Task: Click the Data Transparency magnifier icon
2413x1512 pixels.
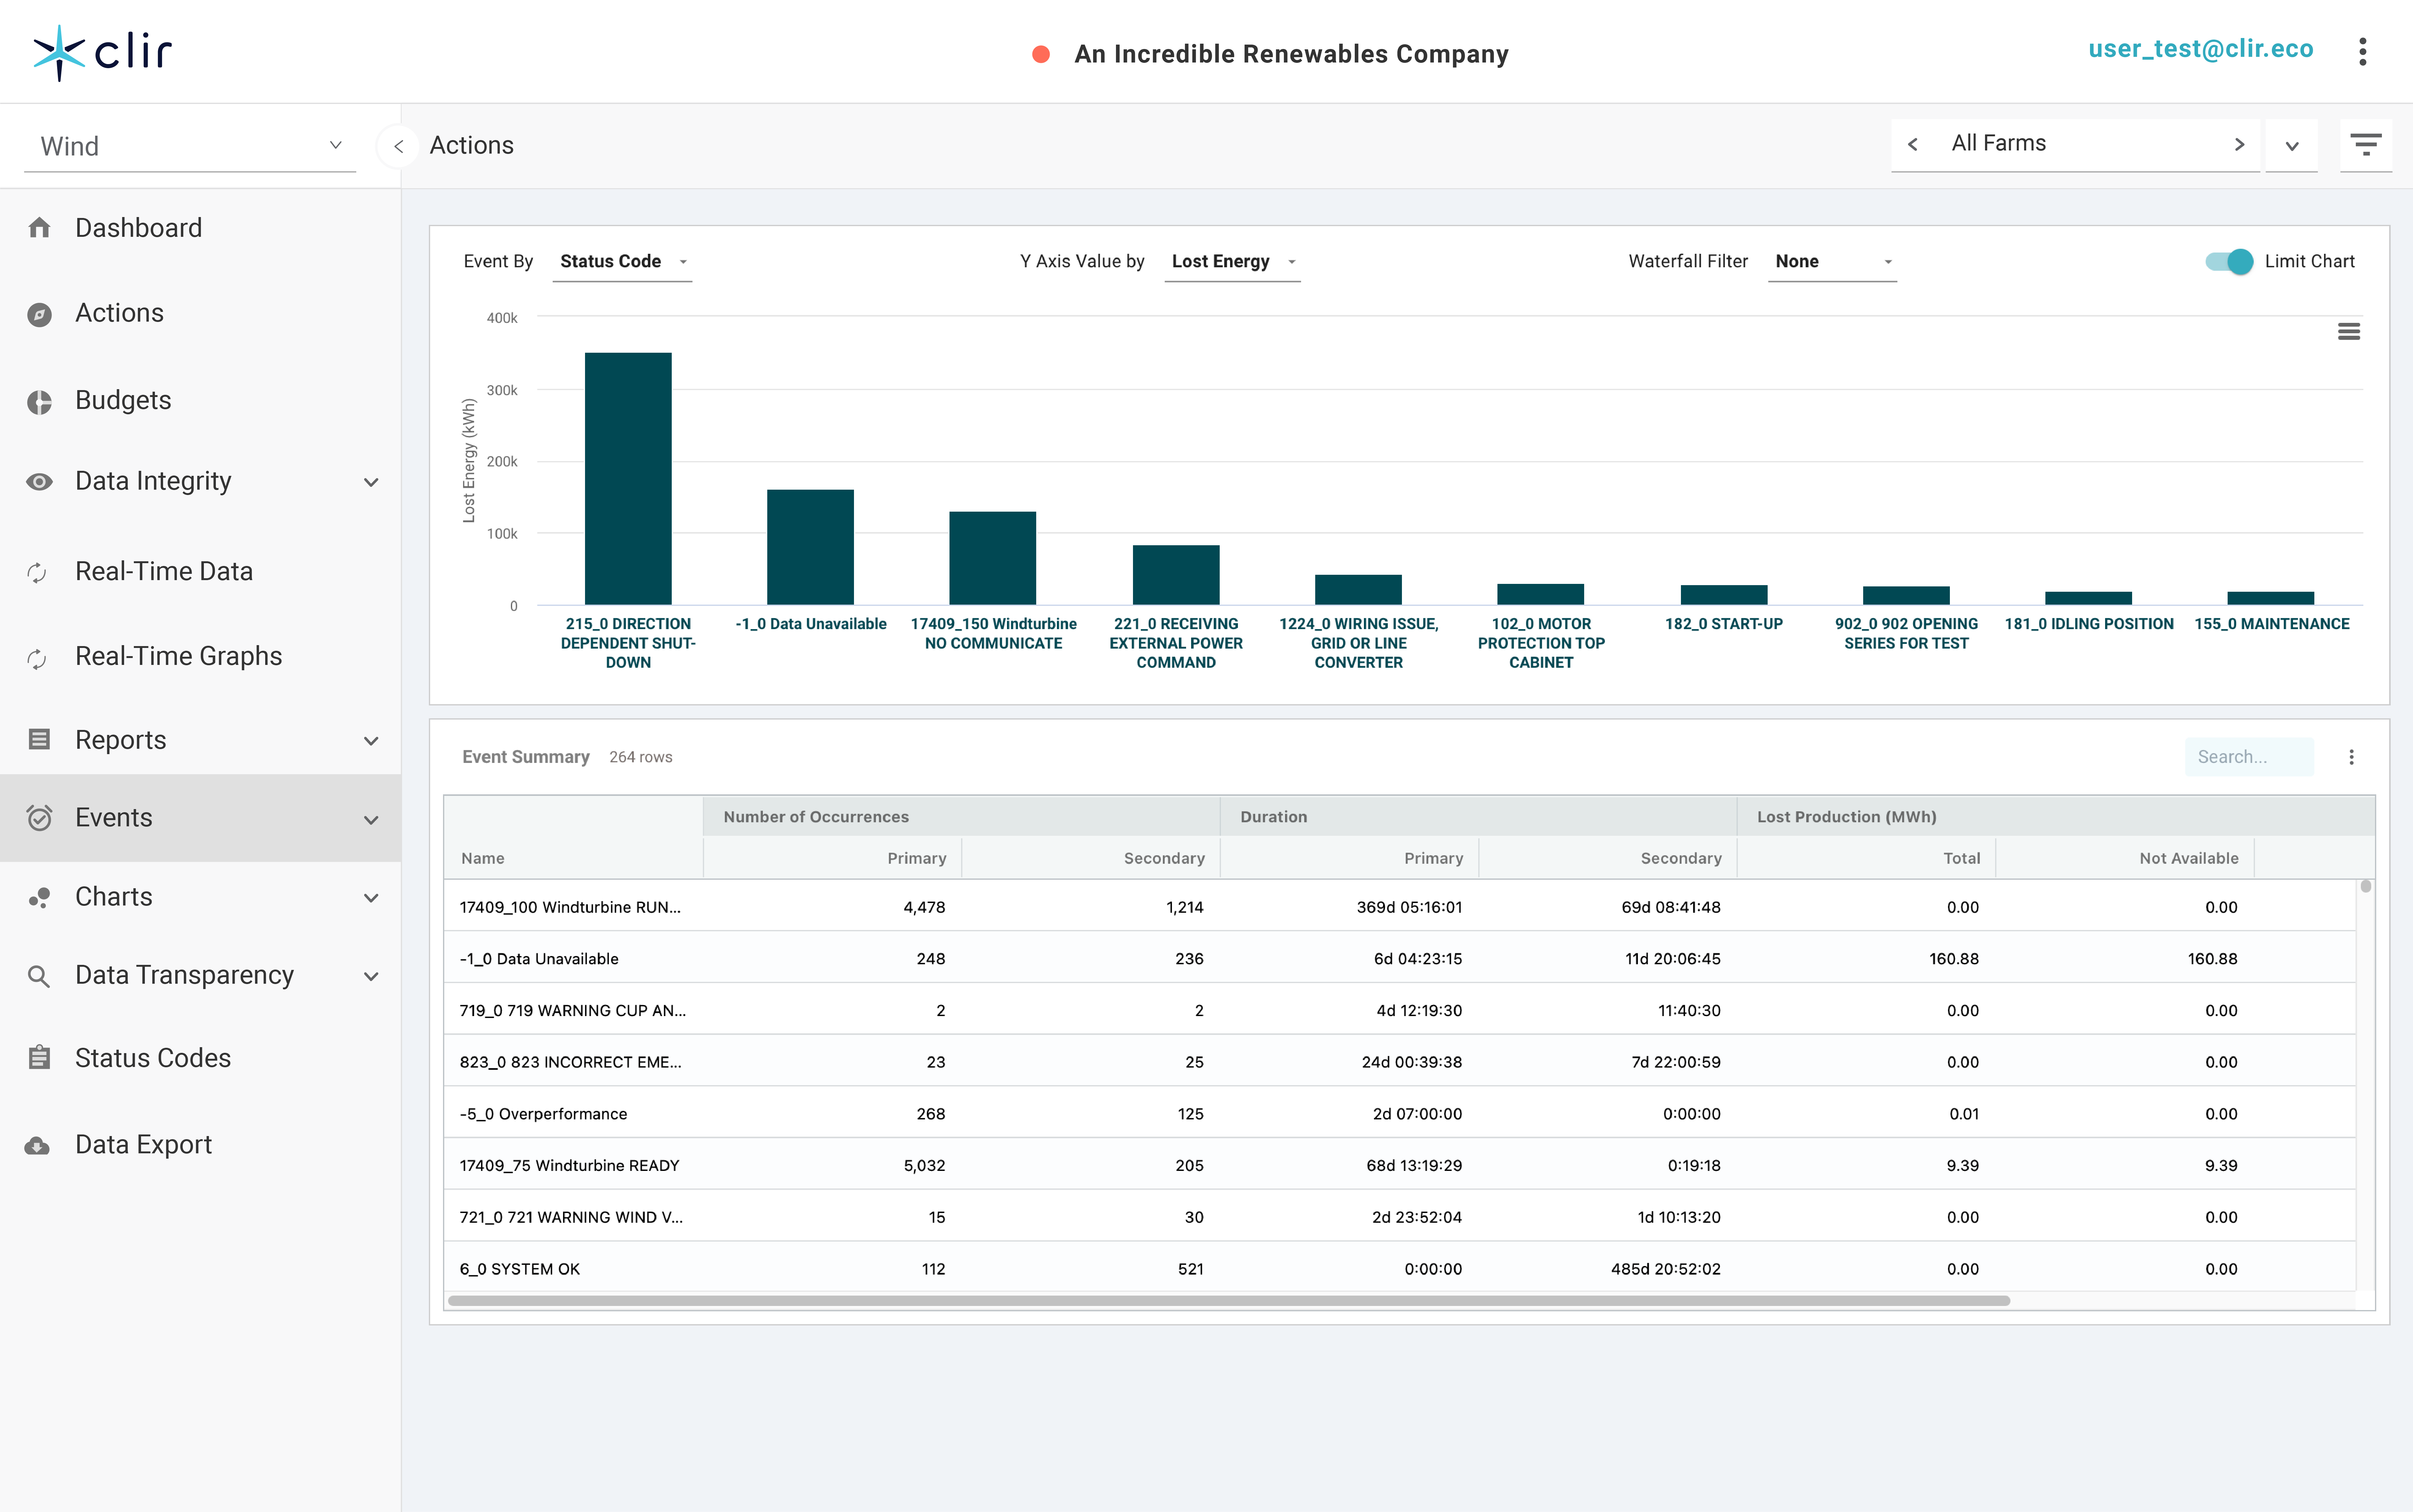Action: click(x=39, y=976)
